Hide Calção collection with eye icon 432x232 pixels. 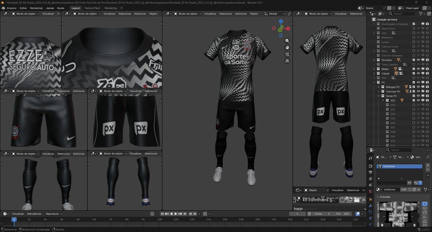click(x=418, y=73)
